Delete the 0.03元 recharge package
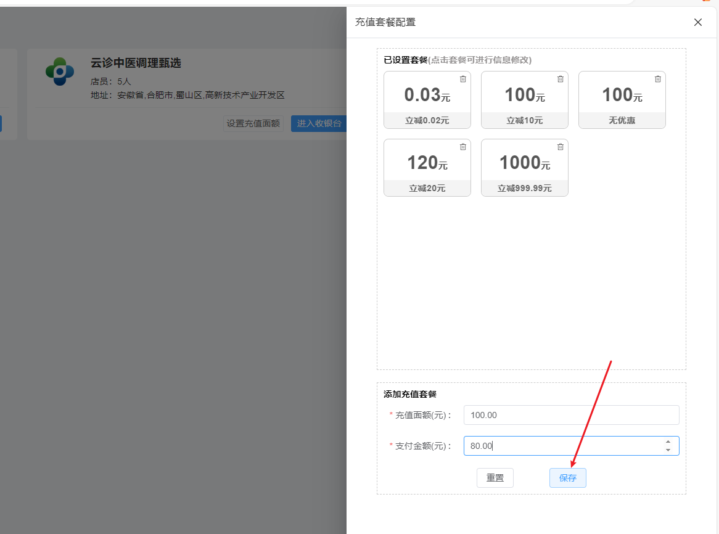Screen dimensions: 719x534 463,79
